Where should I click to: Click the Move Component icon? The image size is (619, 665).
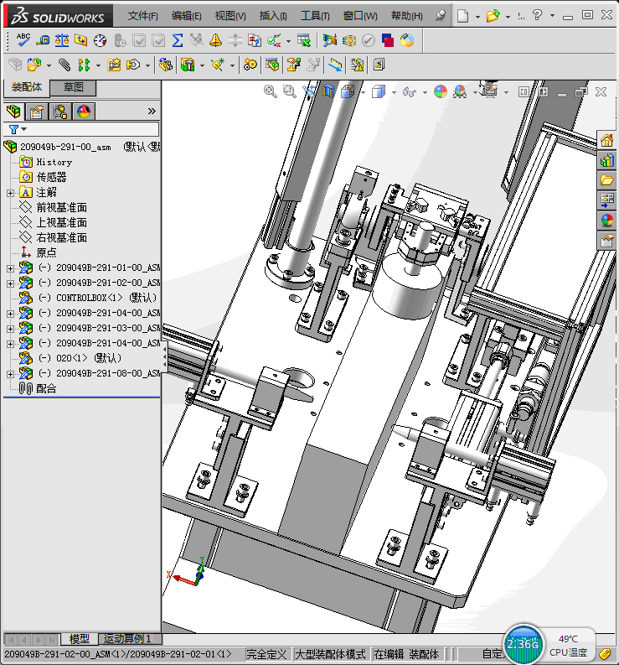pyautogui.click(x=133, y=65)
